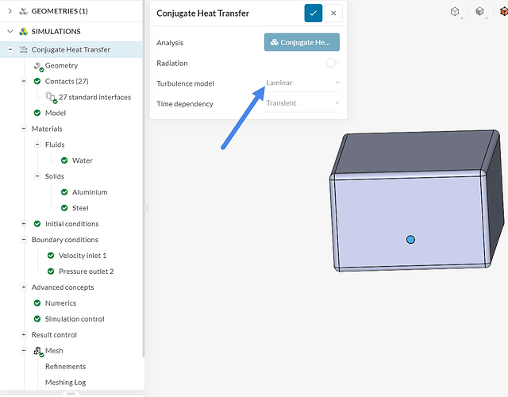Select the Aluminium solid material

pyautogui.click(x=90, y=192)
